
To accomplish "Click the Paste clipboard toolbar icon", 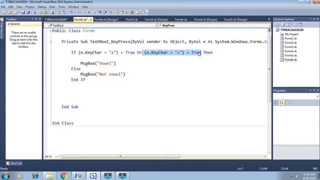I will (45, 12).
